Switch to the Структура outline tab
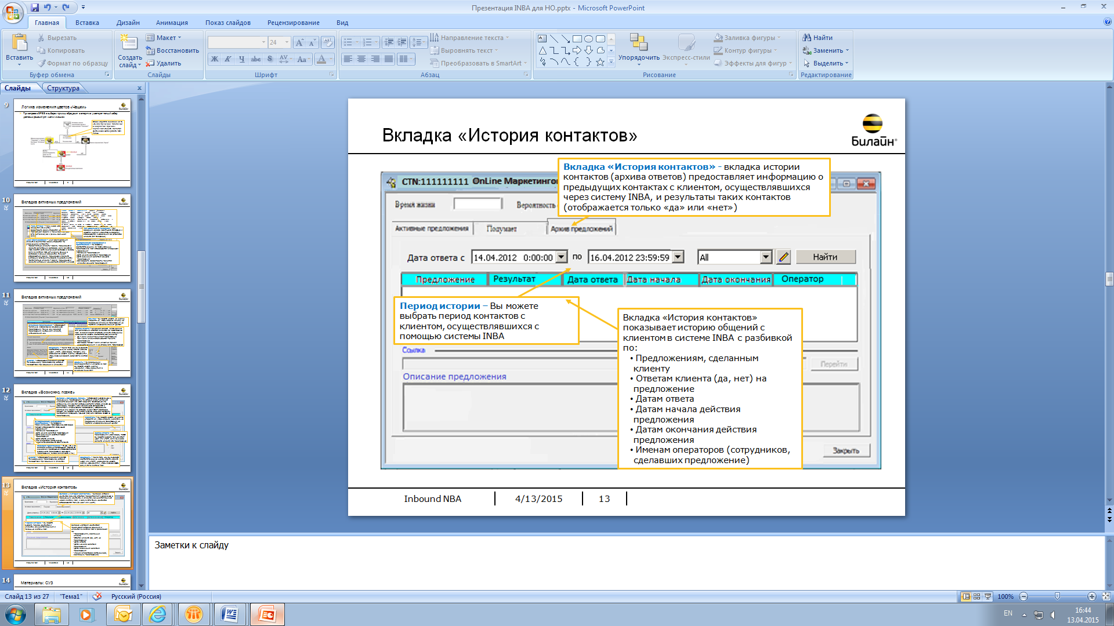The image size is (1114, 626). (63, 88)
